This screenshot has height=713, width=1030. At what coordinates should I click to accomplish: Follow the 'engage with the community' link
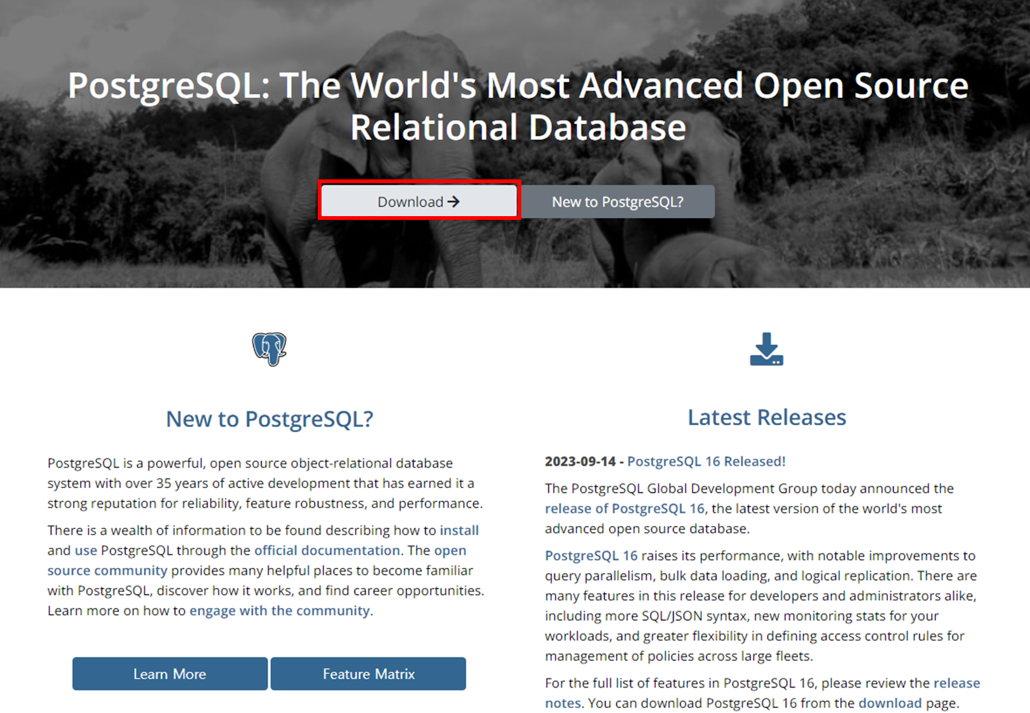[280, 610]
